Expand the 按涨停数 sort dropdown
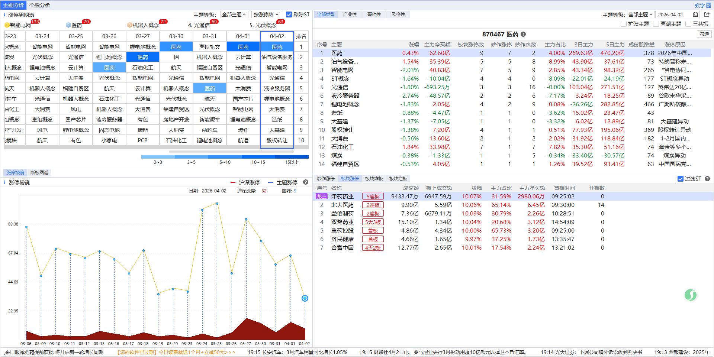The image size is (714, 357). (x=266, y=15)
